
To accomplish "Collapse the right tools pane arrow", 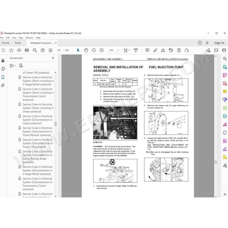I will tap(225, 194).
